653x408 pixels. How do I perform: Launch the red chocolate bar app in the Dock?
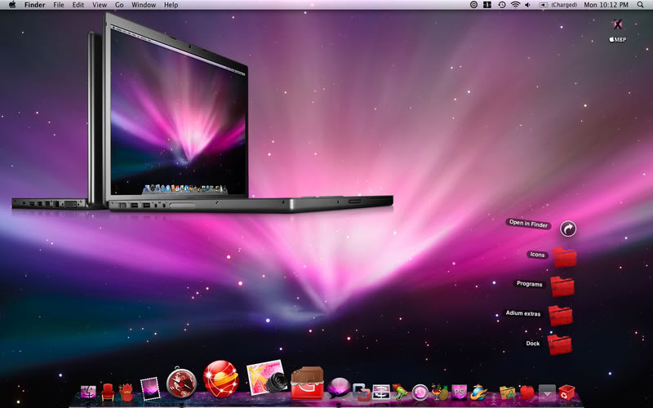click(308, 383)
